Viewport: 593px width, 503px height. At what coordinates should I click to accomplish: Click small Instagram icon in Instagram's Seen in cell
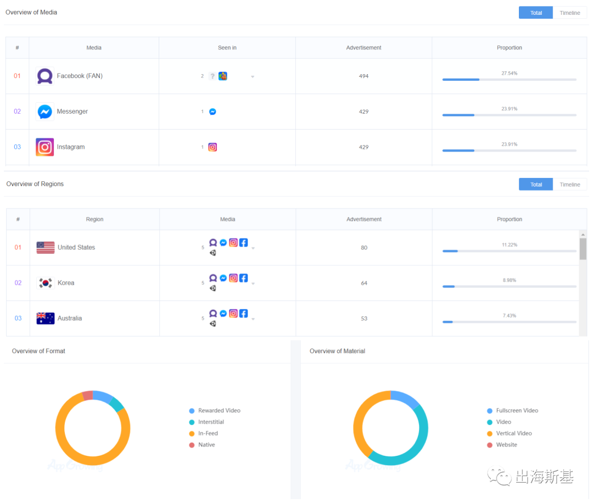[x=212, y=147]
